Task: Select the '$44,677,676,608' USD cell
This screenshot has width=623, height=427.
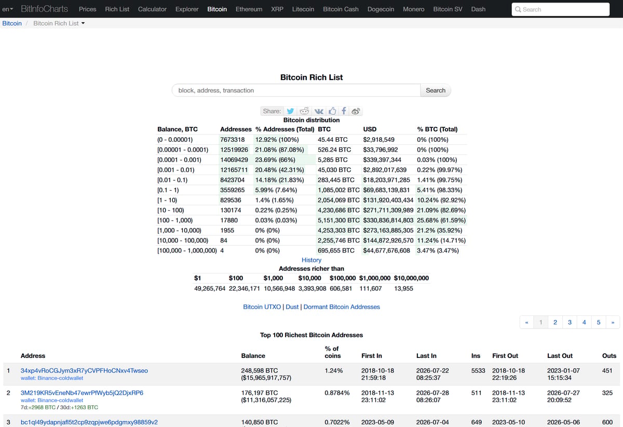Action: pos(387,250)
